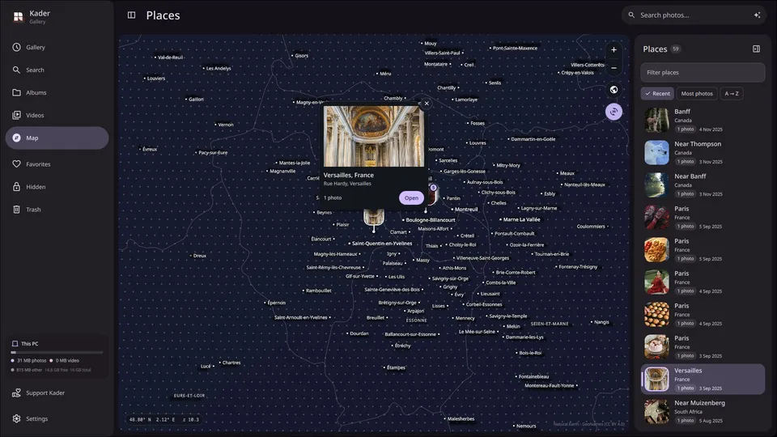Image resolution: width=777 pixels, height=437 pixels.
Task: Click the Chartres city label on map
Action: point(231,363)
